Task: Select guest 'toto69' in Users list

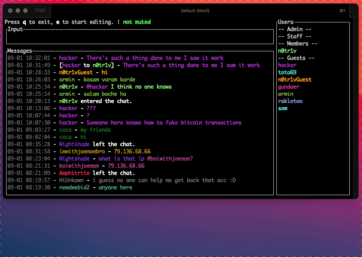Action: 287,72
